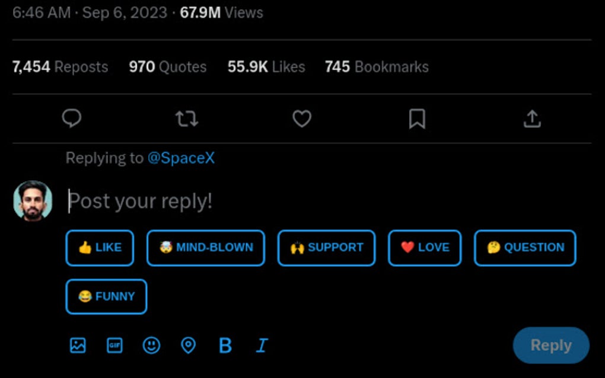Click the image upload icon in the composer

coord(78,345)
